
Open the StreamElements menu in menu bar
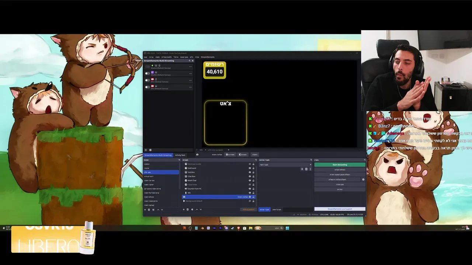click(208, 57)
